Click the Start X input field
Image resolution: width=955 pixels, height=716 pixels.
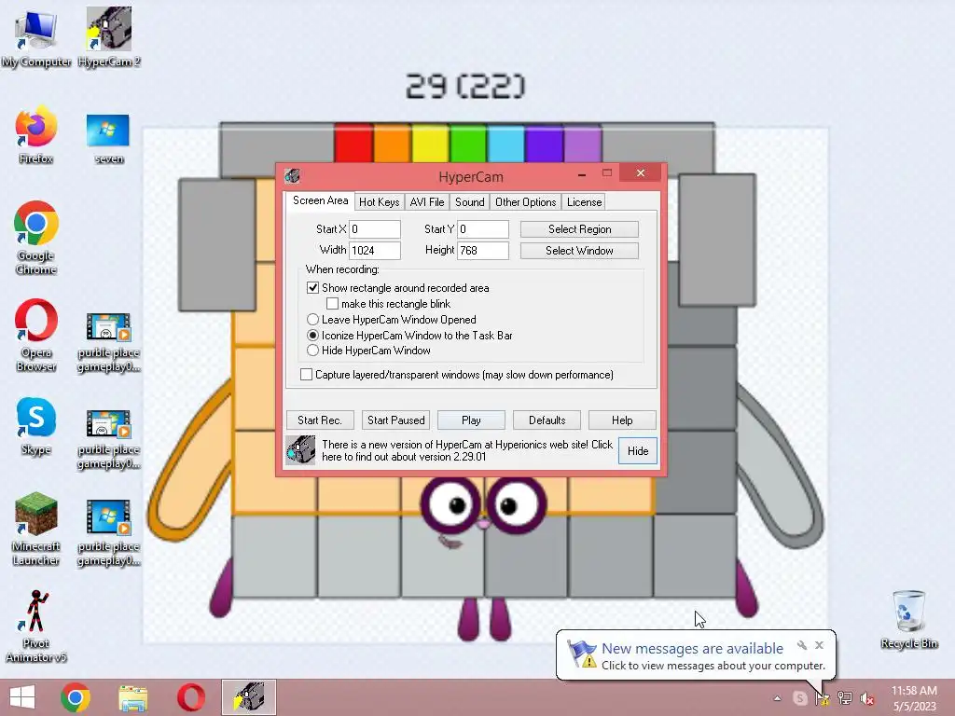375,229
